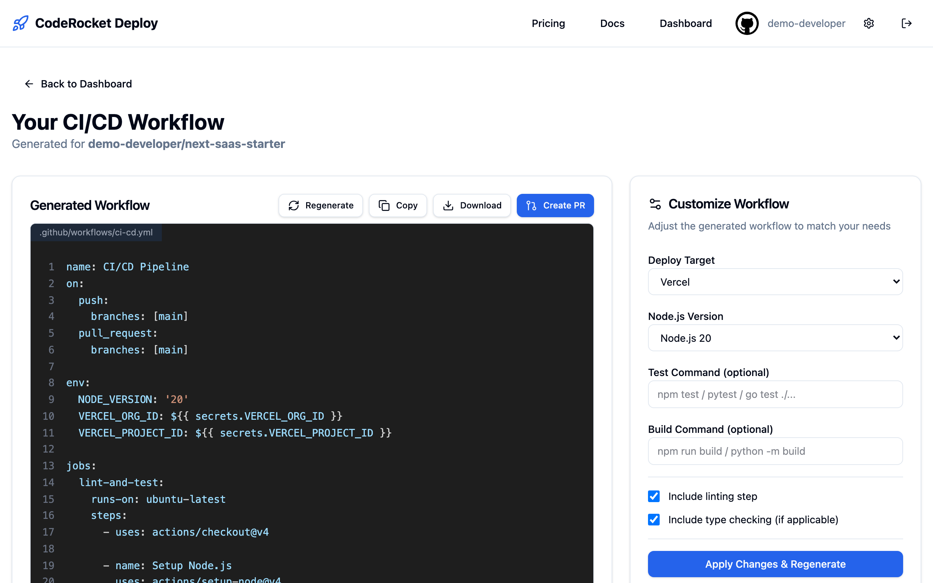Screen dimensions: 933x583
Task: Click the GitHub avatar next to demo-developer
Action: 747,23
